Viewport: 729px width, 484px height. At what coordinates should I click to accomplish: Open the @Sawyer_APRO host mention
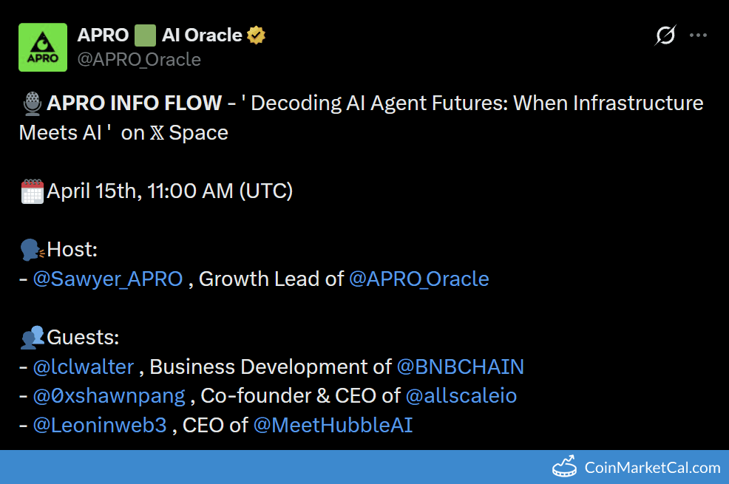(x=108, y=279)
